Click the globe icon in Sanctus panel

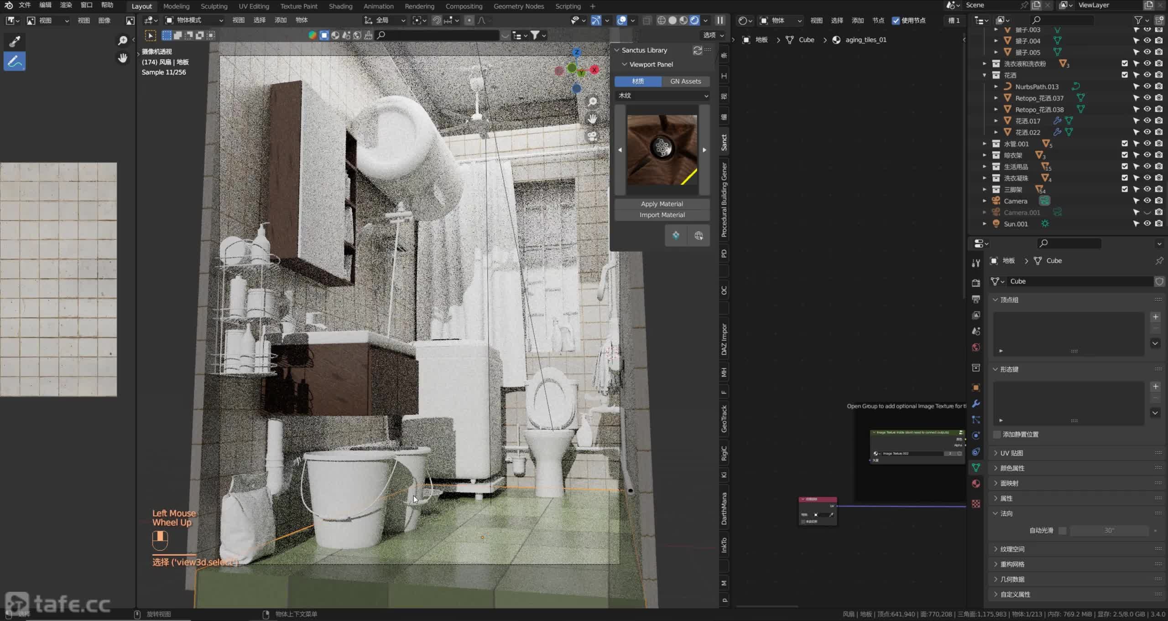(699, 236)
